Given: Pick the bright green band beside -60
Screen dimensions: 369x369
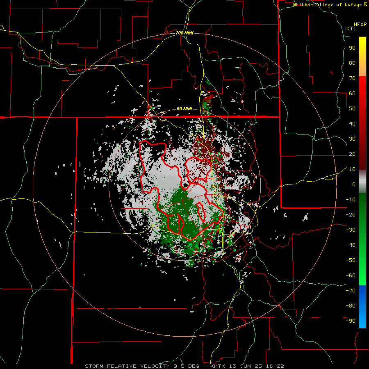Looking at the screenshot, I should click(x=362, y=276).
